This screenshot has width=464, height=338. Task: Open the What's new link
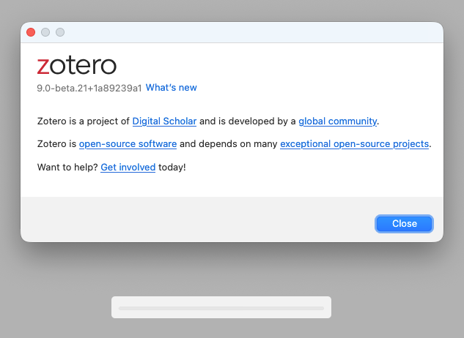click(x=171, y=88)
